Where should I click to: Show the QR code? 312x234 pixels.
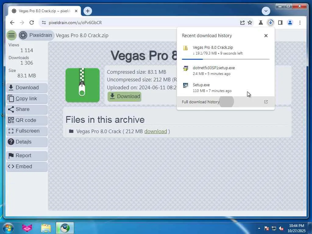click(x=27, y=120)
